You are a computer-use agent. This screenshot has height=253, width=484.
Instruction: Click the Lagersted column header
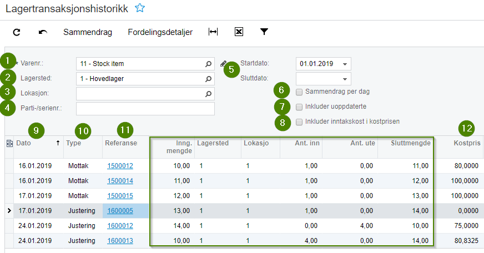(218, 147)
